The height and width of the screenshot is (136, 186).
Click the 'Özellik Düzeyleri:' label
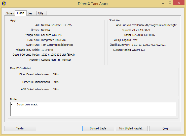click(120, 45)
